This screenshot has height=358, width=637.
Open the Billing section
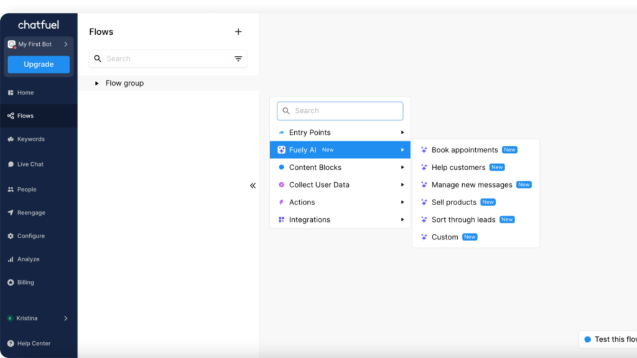point(39,282)
